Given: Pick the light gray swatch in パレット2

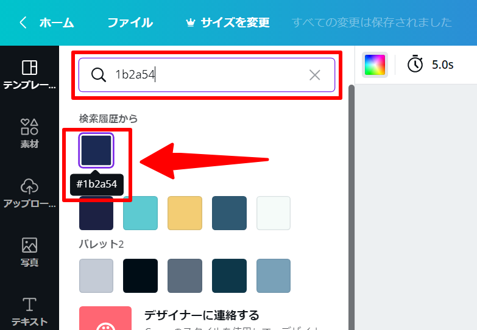Looking at the screenshot, I should point(96,276).
